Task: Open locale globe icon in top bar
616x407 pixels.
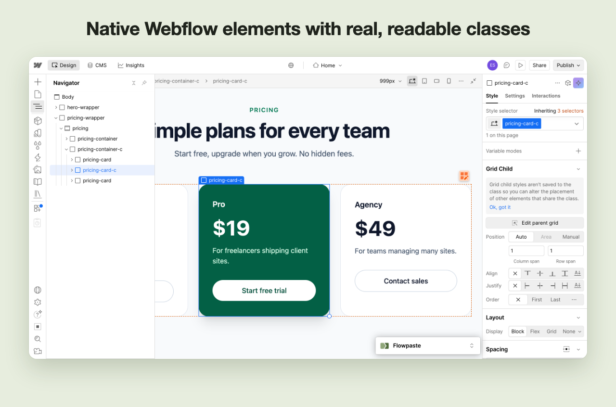Action: (291, 65)
